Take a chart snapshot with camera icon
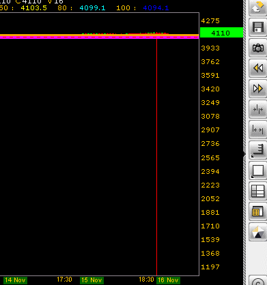Image resolution: width=267 pixels, height=285 pixels. pyautogui.click(x=258, y=48)
